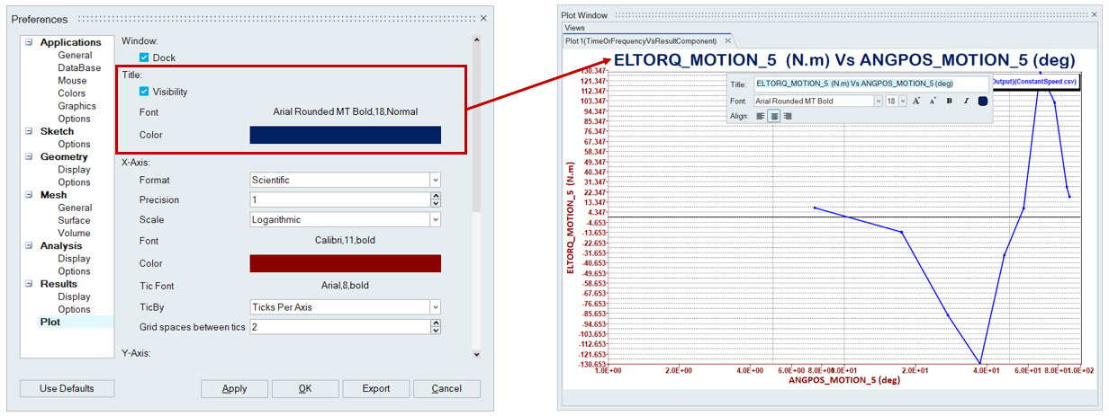Viewport: 1109px width, 416px height.
Task: Open the X-Axis Scale dropdown
Action: click(435, 219)
